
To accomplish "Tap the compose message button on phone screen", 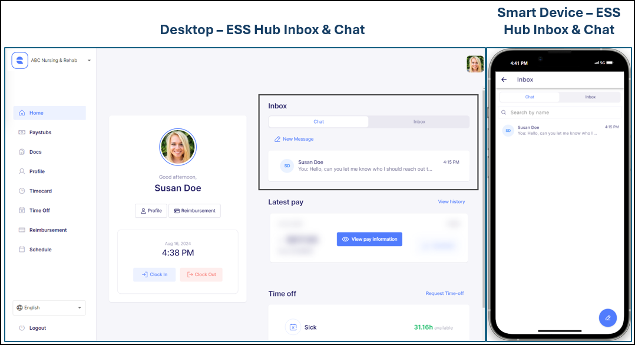I will click(608, 317).
